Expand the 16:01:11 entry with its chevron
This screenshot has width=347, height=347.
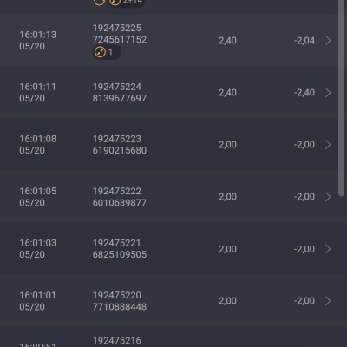click(x=328, y=93)
